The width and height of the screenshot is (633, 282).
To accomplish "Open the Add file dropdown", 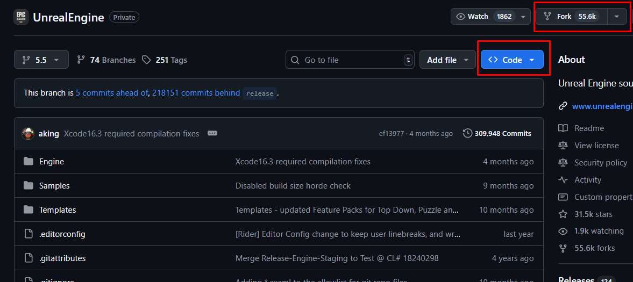I will pos(447,60).
